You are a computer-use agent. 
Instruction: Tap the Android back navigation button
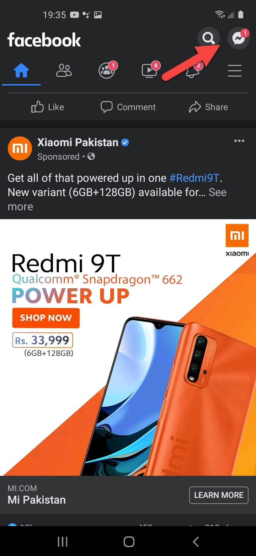[x=196, y=542]
